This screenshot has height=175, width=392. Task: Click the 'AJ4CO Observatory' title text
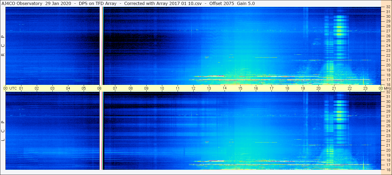pos(22,3)
